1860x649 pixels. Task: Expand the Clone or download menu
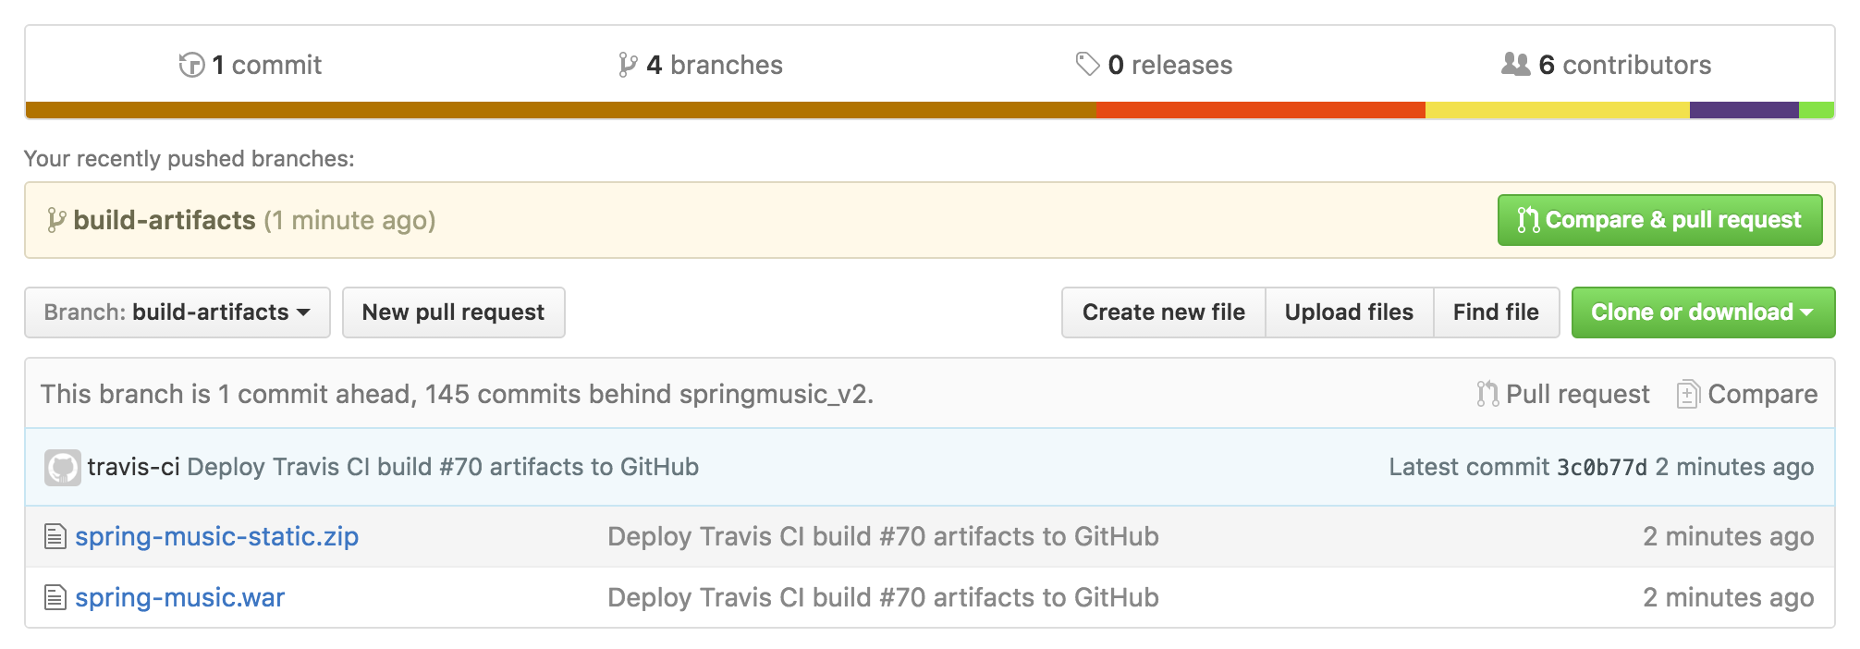[1702, 312]
